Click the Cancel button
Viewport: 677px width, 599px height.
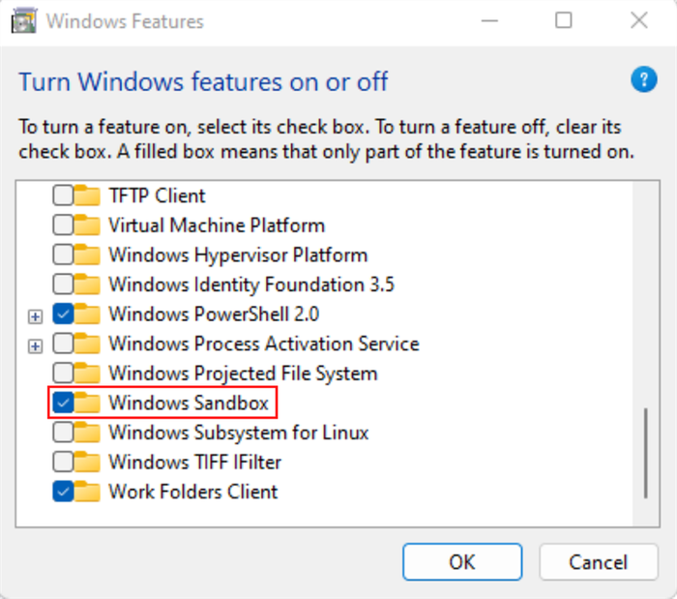[599, 562]
